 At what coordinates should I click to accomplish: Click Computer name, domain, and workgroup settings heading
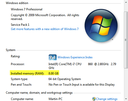(x=39, y=93)
